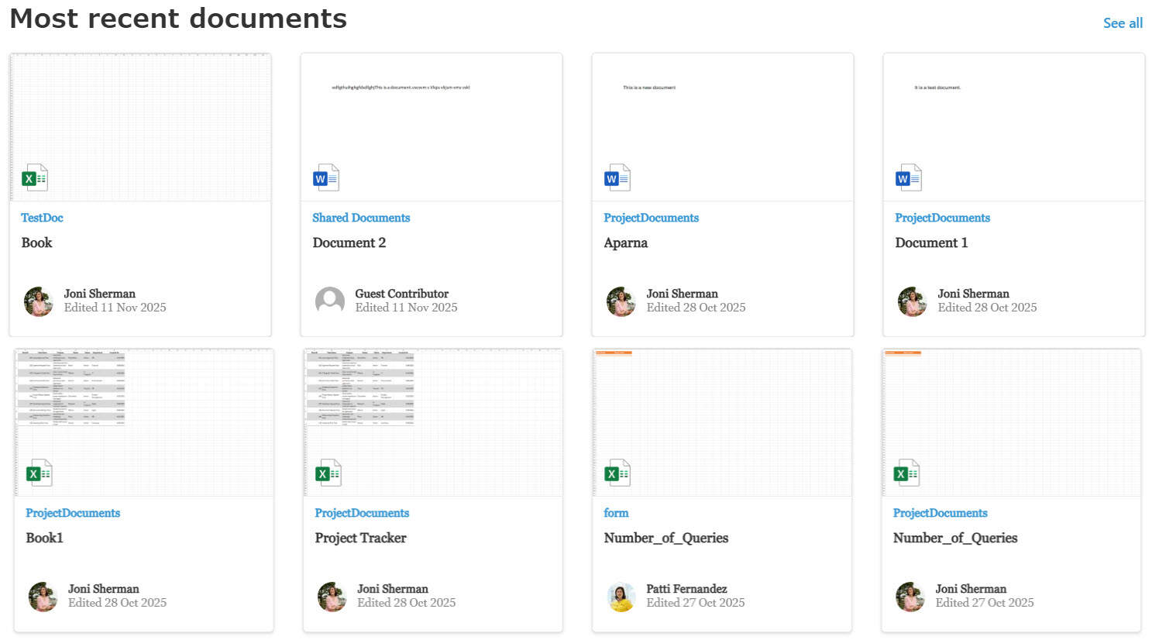Click Joni Sherman's avatar on the Book1 card

coord(43,597)
